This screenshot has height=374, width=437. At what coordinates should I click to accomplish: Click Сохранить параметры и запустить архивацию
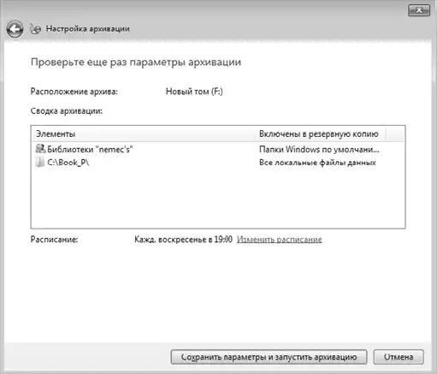point(269,357)
